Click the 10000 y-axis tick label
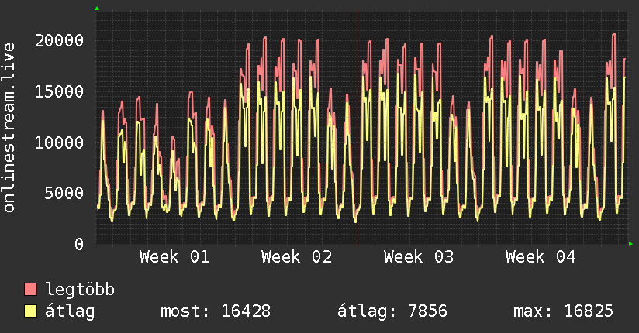Viewport: 639px width, 333px height. pyautogui.click(x=60, y=142)
